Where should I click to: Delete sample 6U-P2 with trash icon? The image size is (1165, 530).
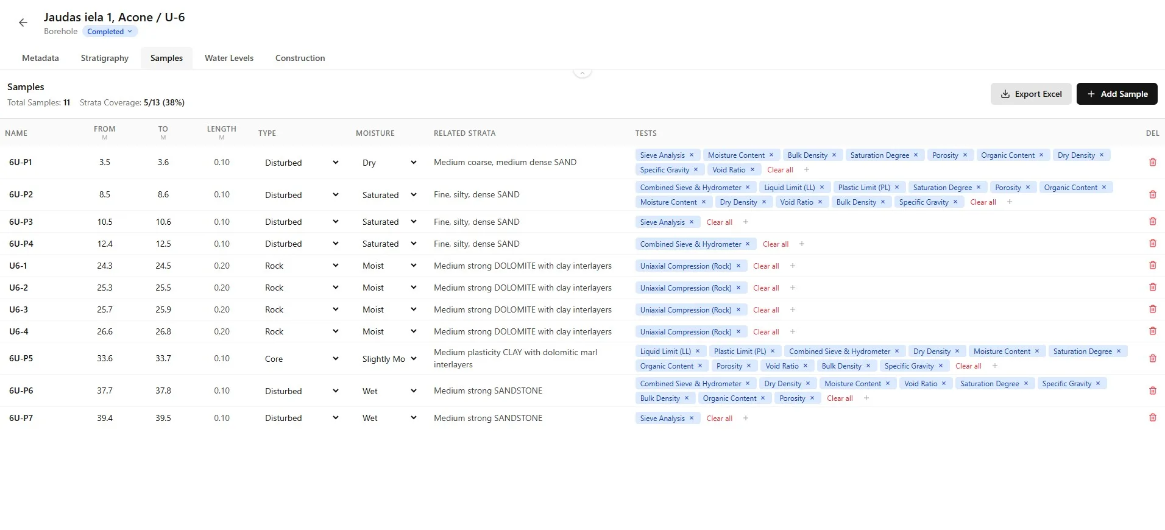[1152, 194]
